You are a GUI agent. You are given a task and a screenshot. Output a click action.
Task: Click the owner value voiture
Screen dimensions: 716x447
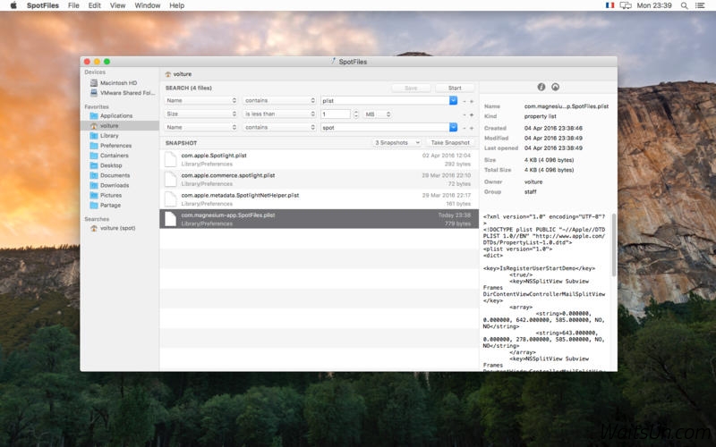tap(533, 182)
